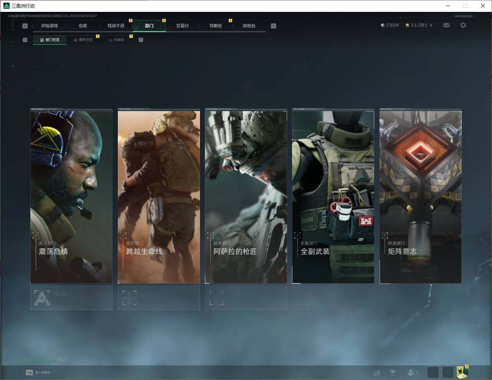Image resolution: width=492 pixels, height=380 pixels.
Task: Open the player avatar in bottom bar
Action: tap(462, 372)
